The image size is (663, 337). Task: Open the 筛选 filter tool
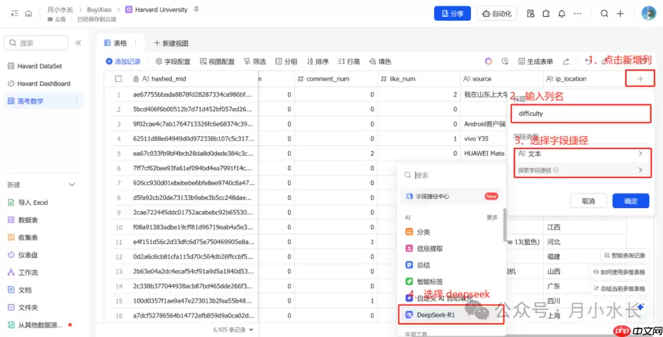pos(255,62)
